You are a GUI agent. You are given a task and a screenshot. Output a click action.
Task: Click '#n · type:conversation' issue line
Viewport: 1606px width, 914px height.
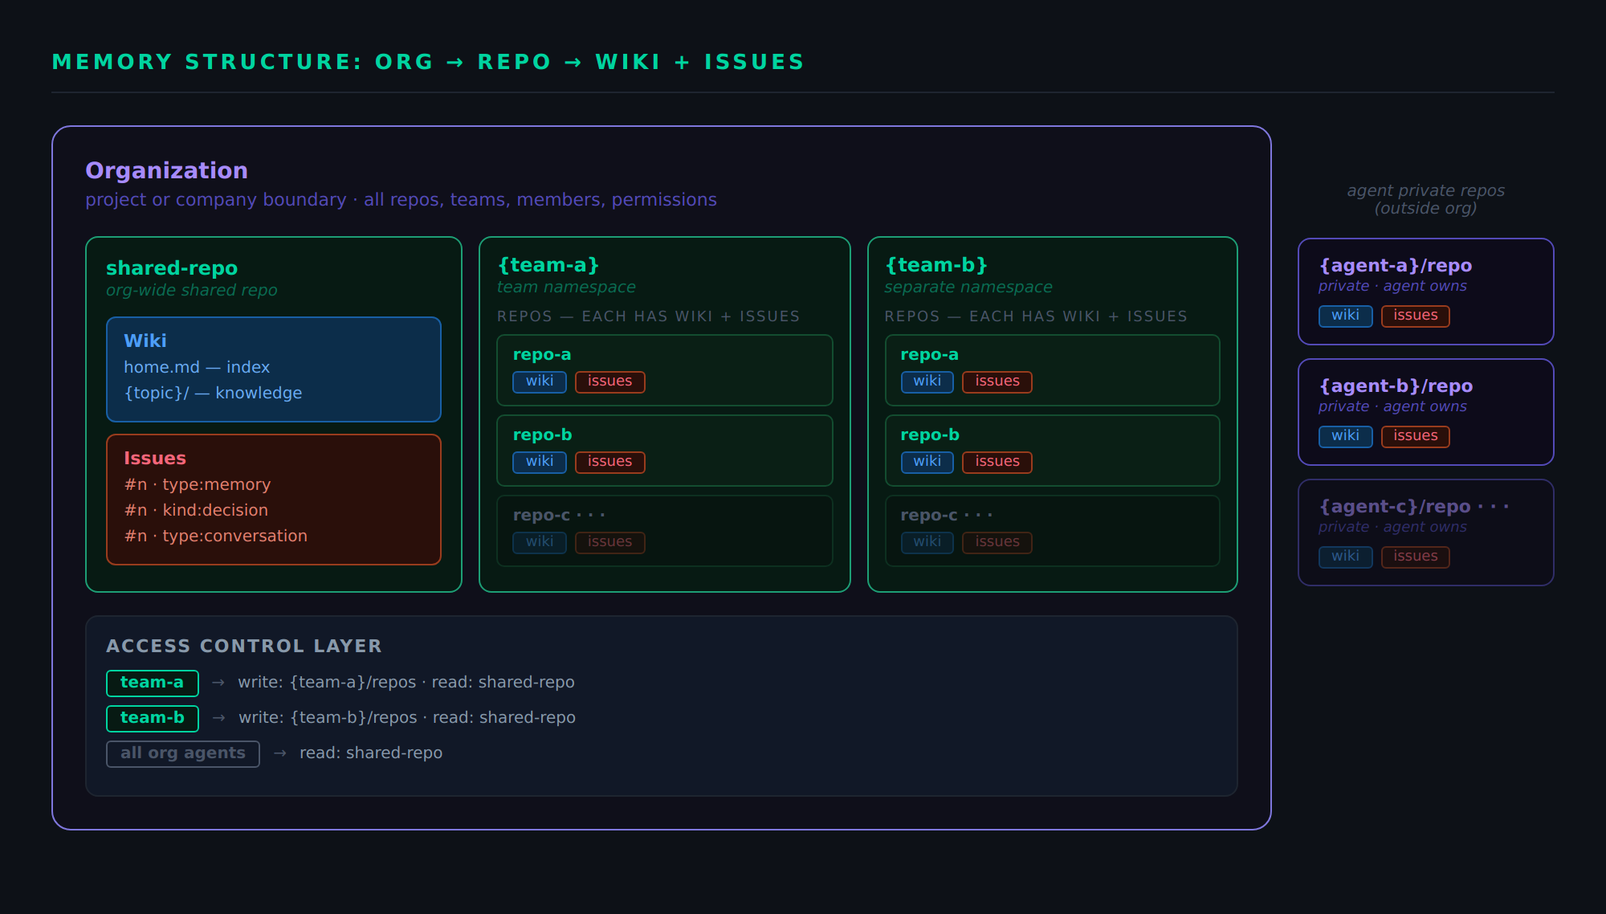[x=216, y=536]
